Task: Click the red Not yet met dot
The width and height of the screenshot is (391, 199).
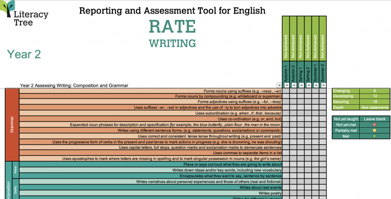Action: tap(374, 124)
